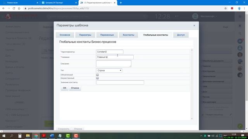Tick the Обязательный checkbox
This screenshot has height=139, width=248.
97,75
